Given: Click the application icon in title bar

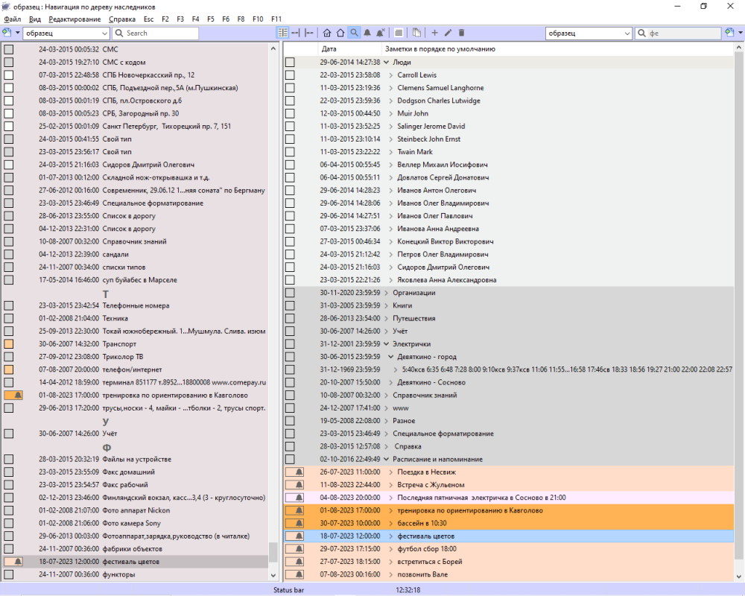Looking at the screenshot, I should pyautogui.click(x=6, y=7).
